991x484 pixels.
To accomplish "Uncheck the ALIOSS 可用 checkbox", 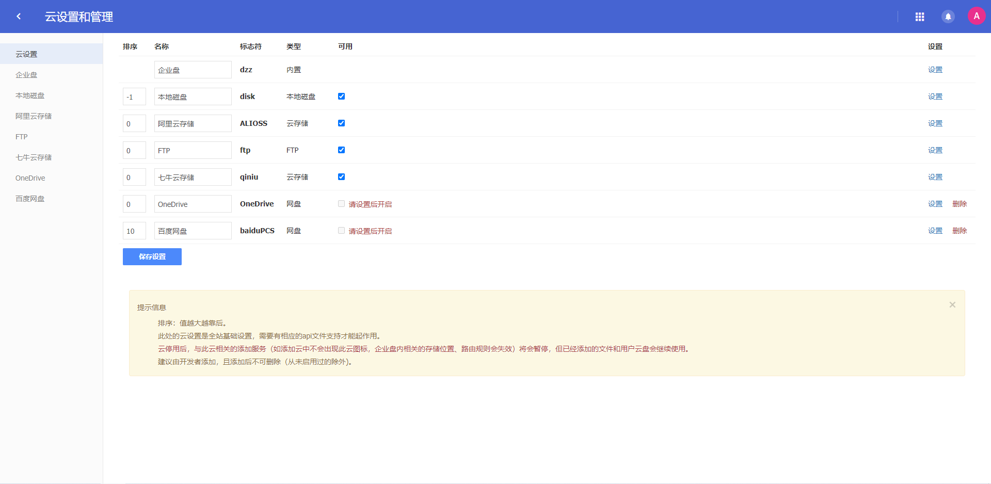I will pos(341,123).
